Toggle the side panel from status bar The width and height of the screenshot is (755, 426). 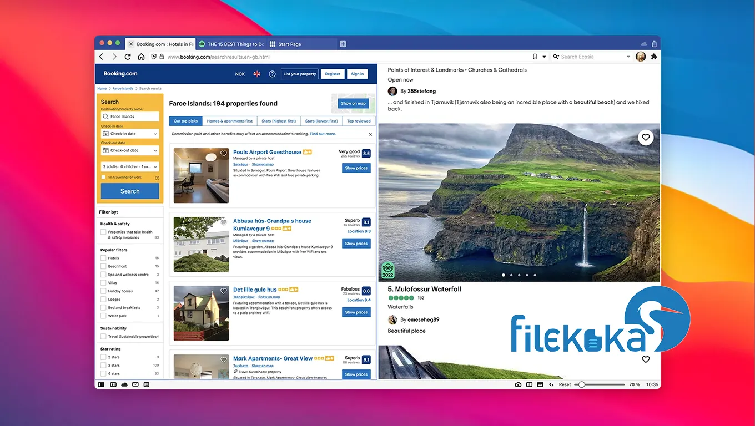[101, 384]
